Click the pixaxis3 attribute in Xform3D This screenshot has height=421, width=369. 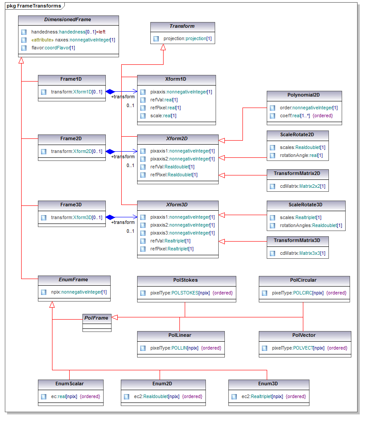pyautogui.click(x=183, y=233)
